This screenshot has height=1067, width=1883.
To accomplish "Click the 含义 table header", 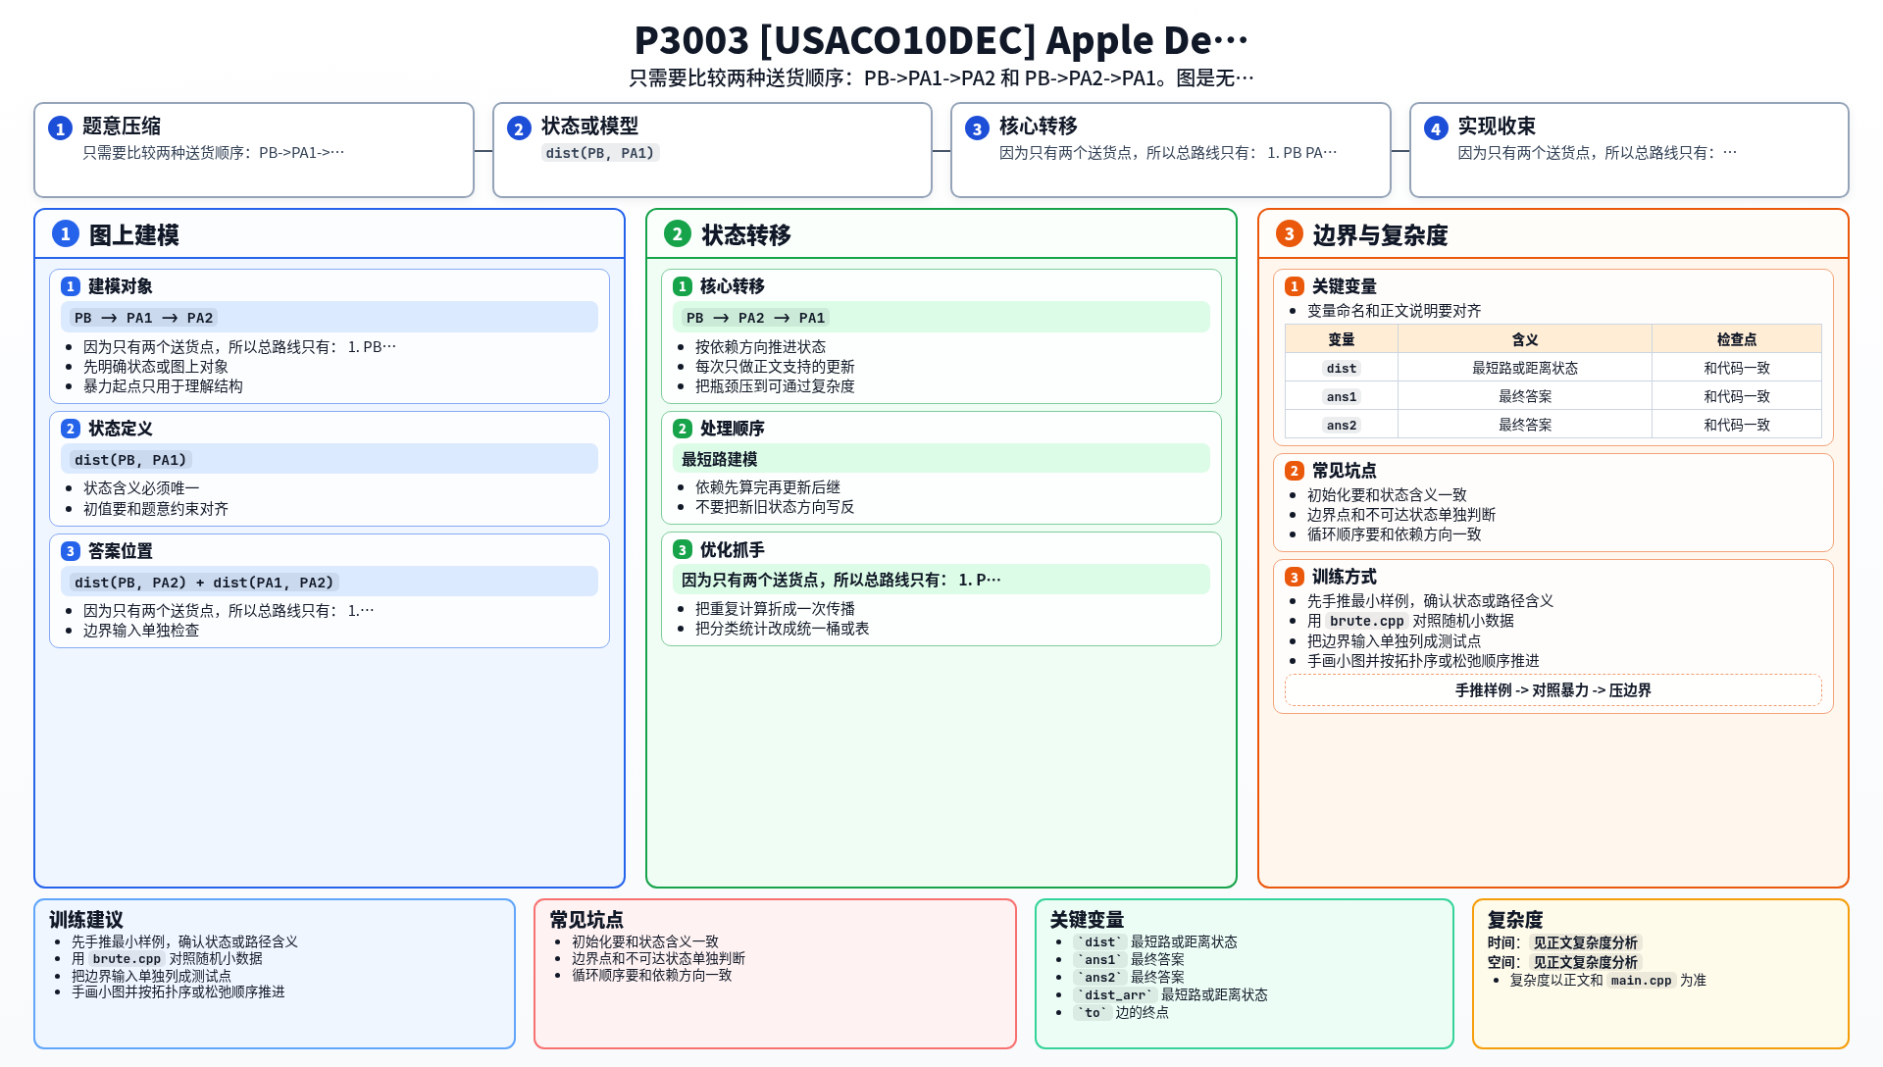I will pyautogui.click(x=1525, y=339).
